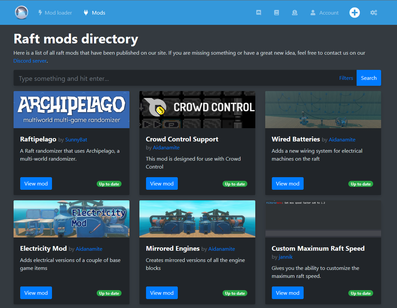Screen dimensions: 397x308
Task: Click Up to date badge on Electricity Mod
Action: 109,293
